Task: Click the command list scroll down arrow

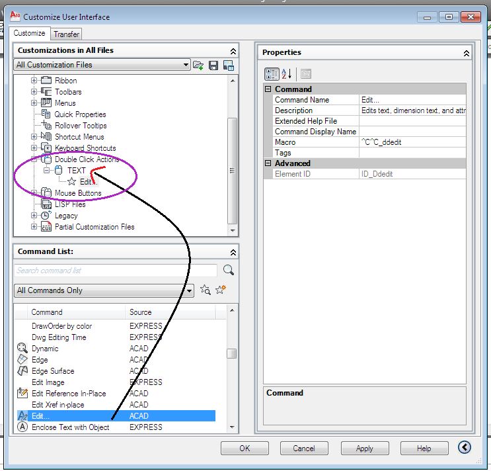Action: tap(232, 427)
